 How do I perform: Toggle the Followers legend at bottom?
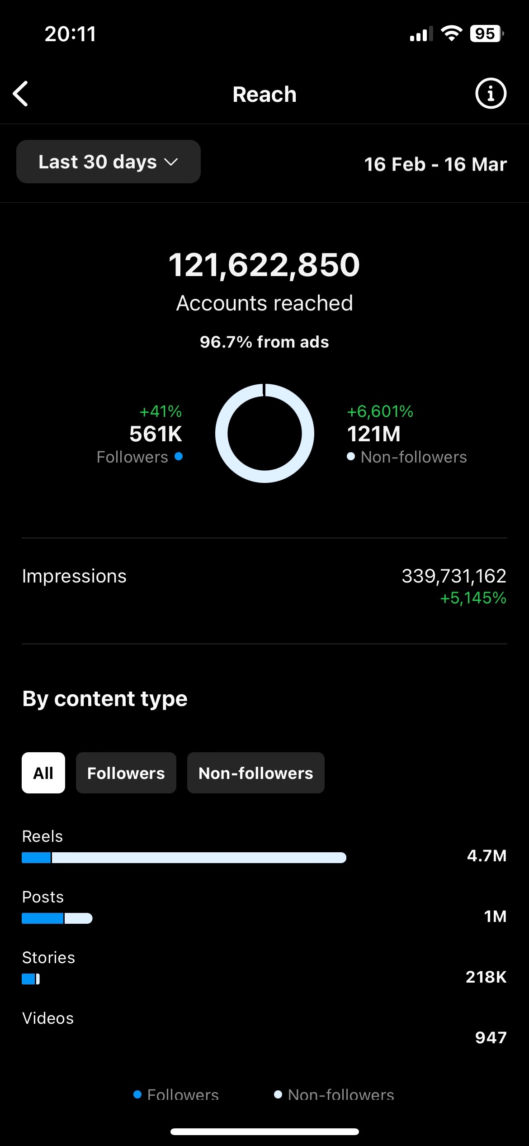(177, 1094)
